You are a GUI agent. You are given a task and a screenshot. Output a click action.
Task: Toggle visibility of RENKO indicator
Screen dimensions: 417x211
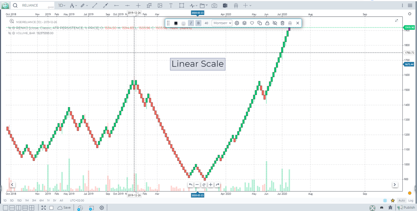coord(9,28)
